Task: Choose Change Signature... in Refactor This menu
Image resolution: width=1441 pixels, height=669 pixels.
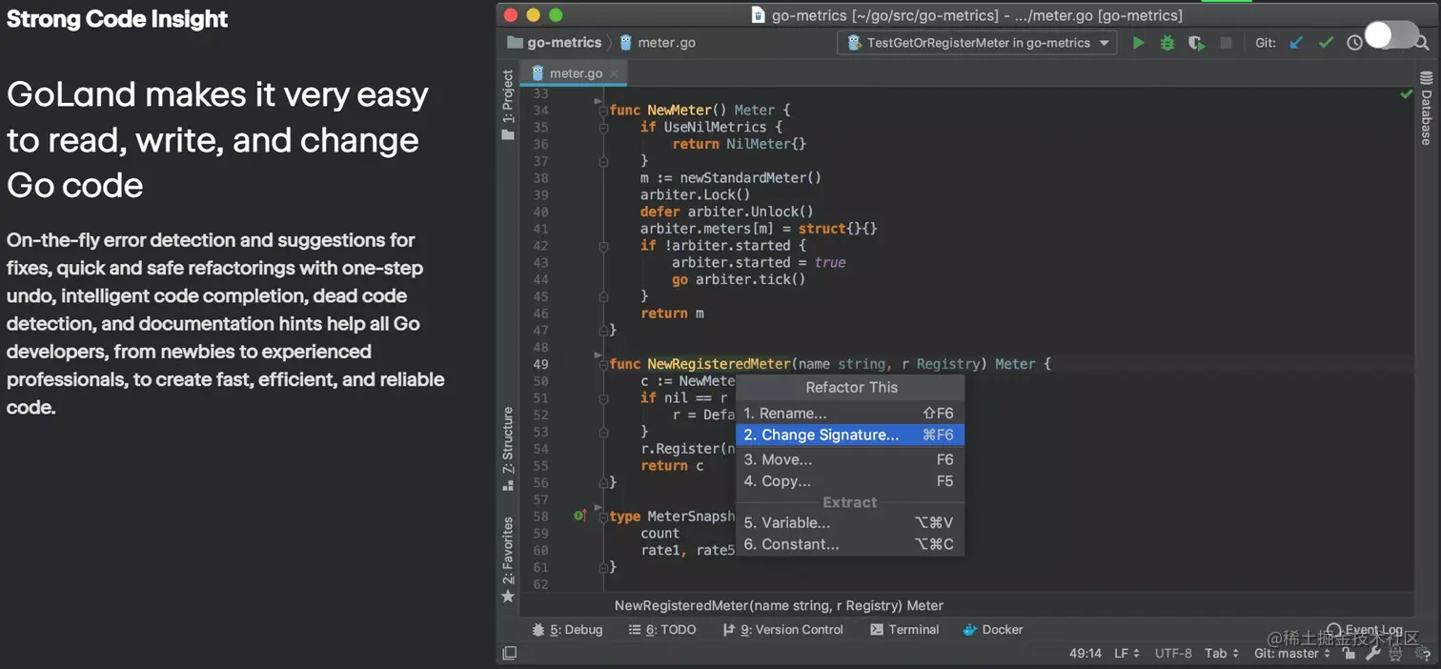Action: point(850,435)
